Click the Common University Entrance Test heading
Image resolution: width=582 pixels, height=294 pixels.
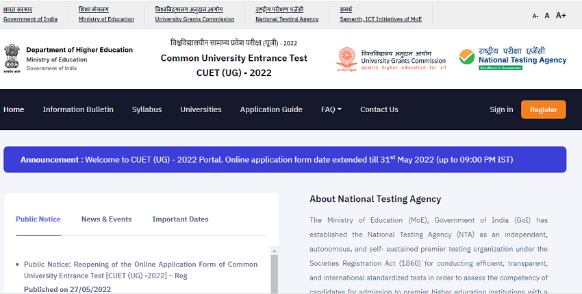234,58
